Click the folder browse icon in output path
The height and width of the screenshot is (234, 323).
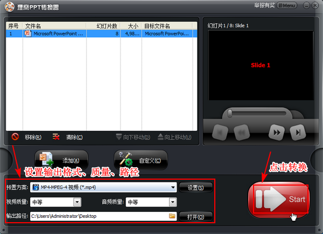pos(172,216)
